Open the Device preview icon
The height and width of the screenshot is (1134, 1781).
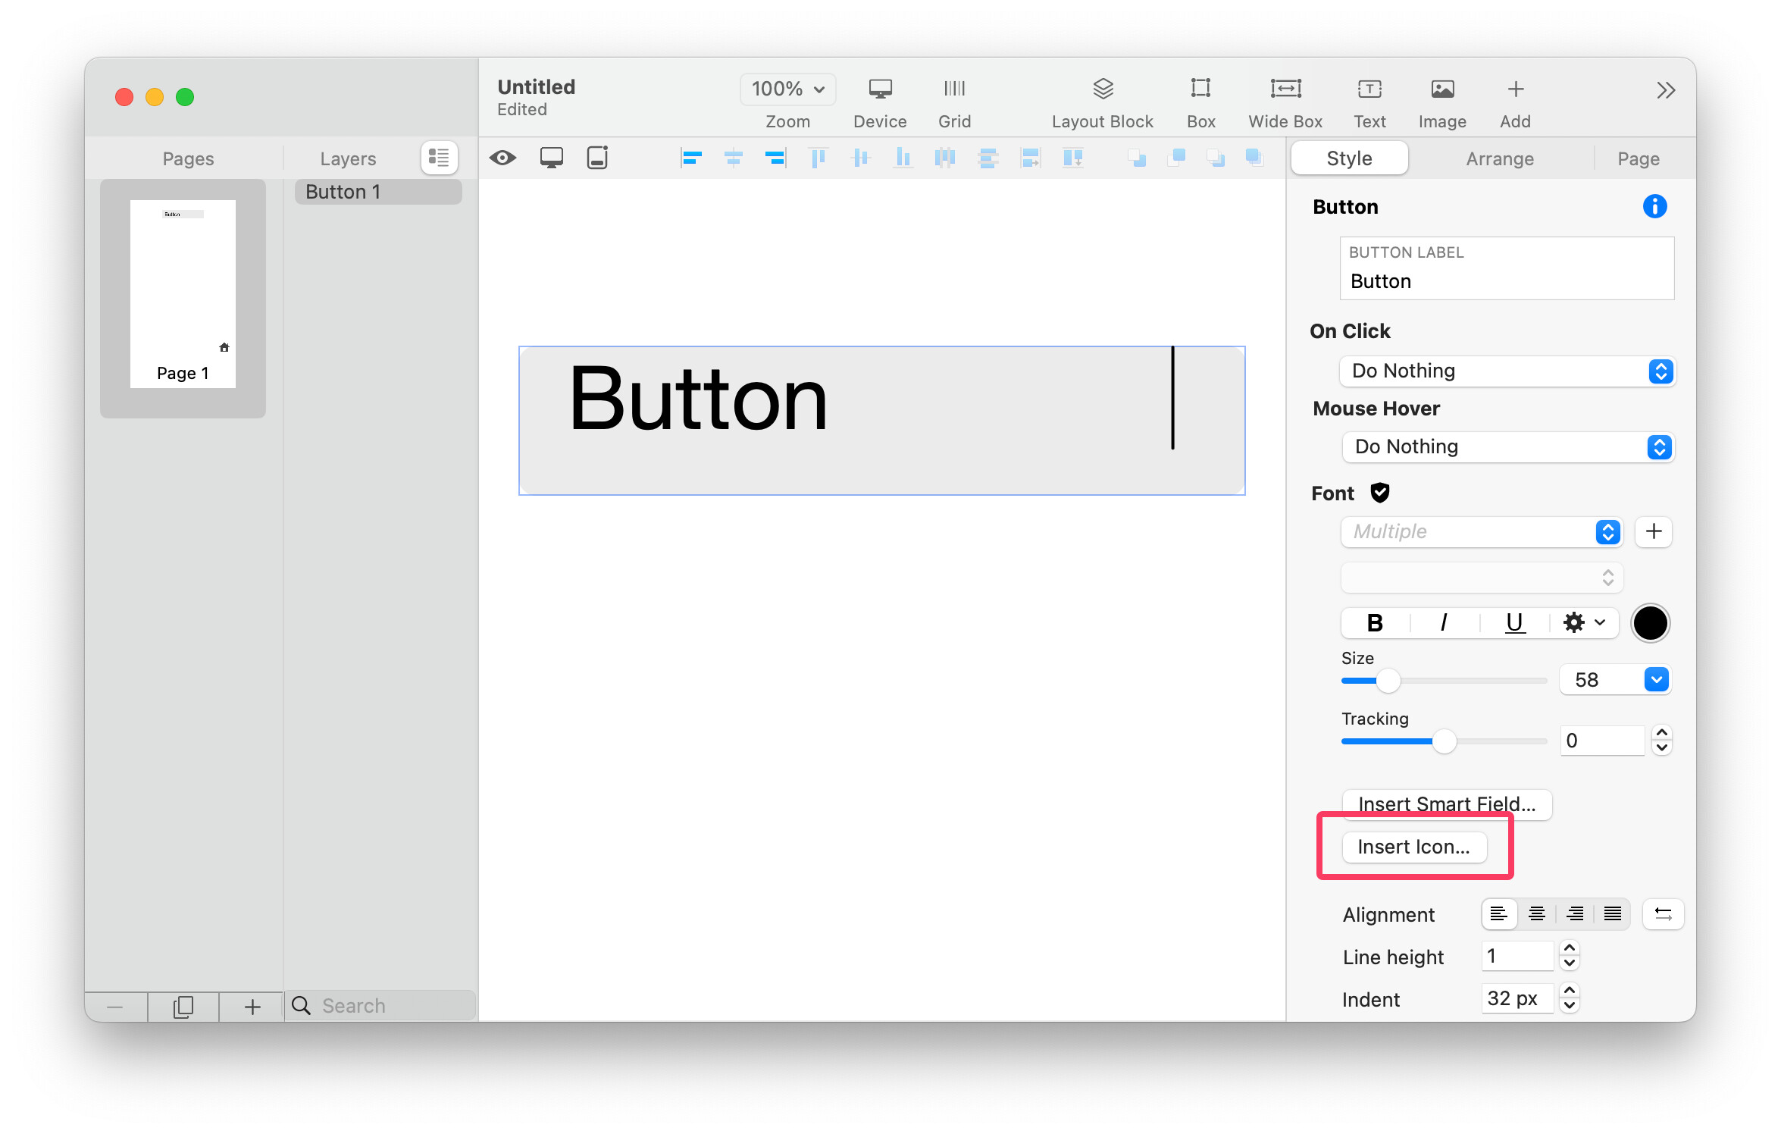click(879, 90)
